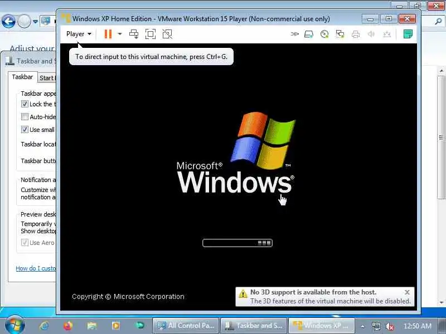446x334 pixels.
Task: Toggle Use small icons checkbox
Action: pos(25,130)
